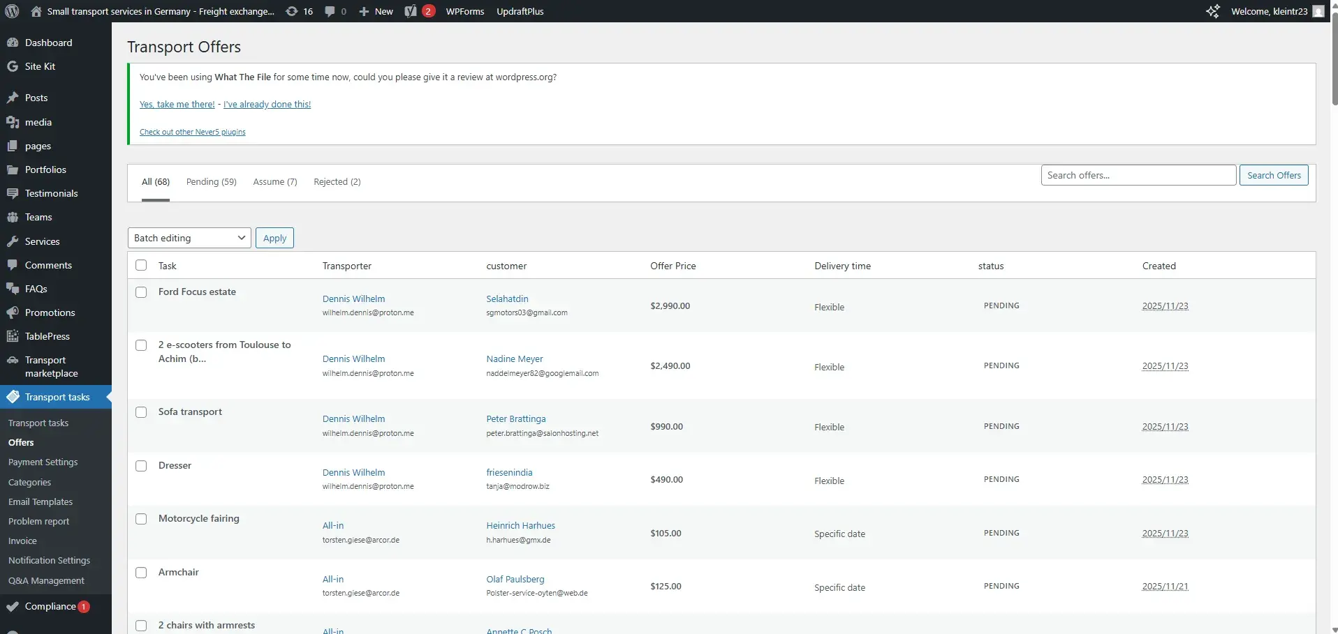Click into the Search offers text field
The height and width of the screenshot is (634, 1338).
click(1138, 175)
